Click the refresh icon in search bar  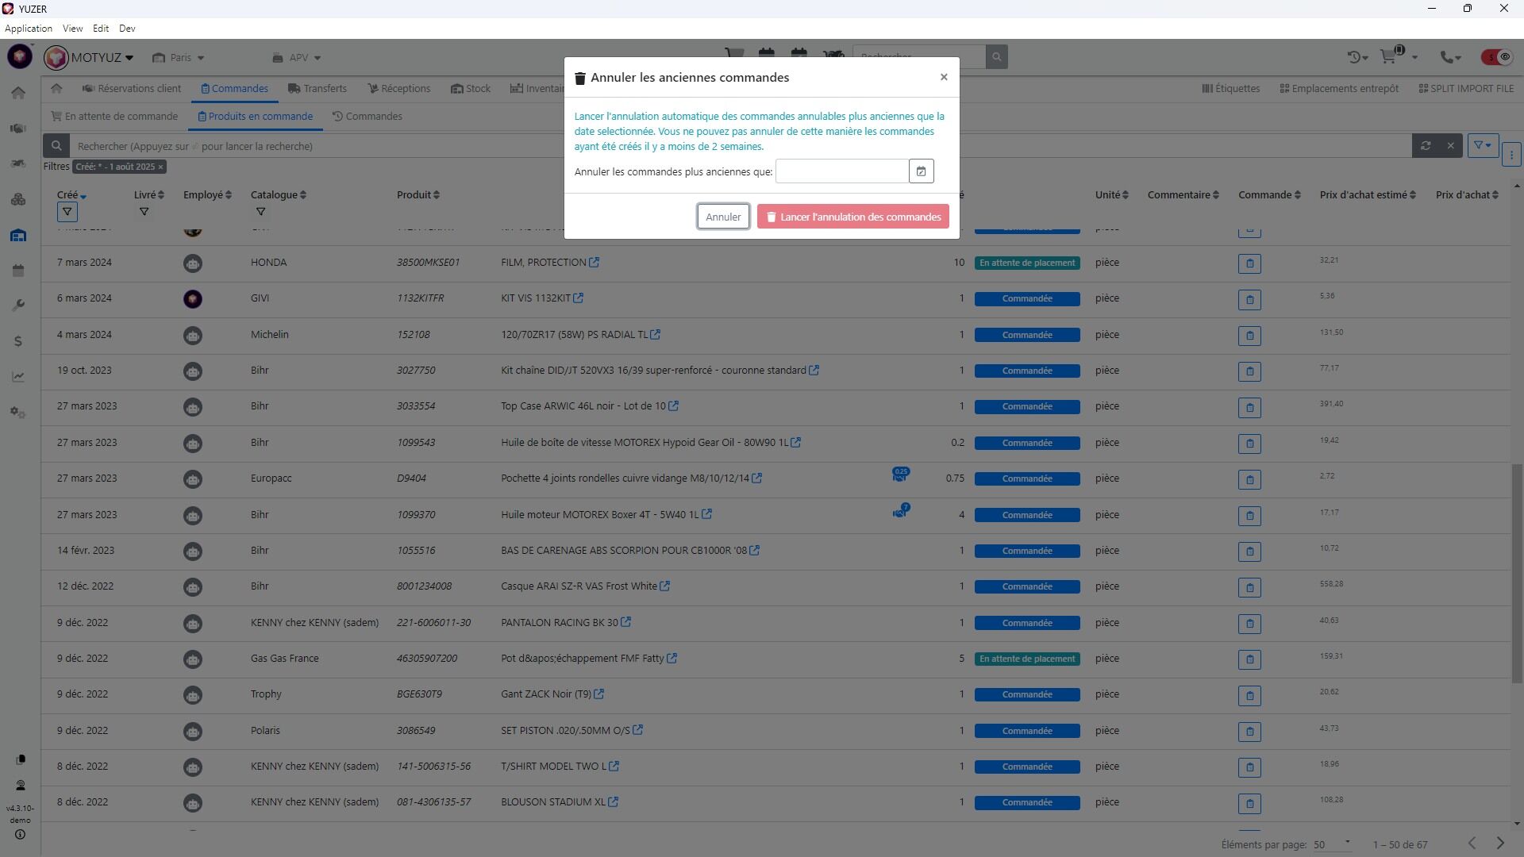[x=1426, y=146]
